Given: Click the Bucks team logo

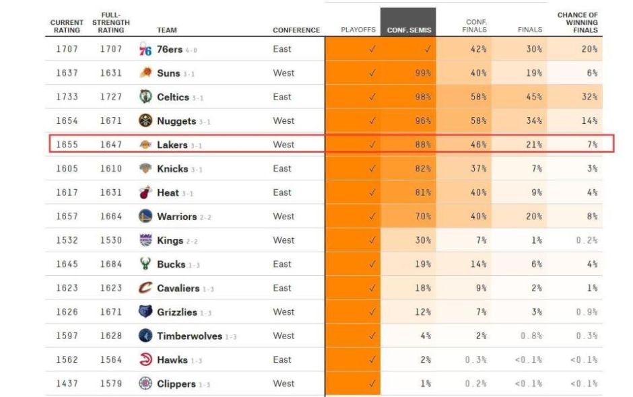Looking at the screenshot, I should [145, 264].
